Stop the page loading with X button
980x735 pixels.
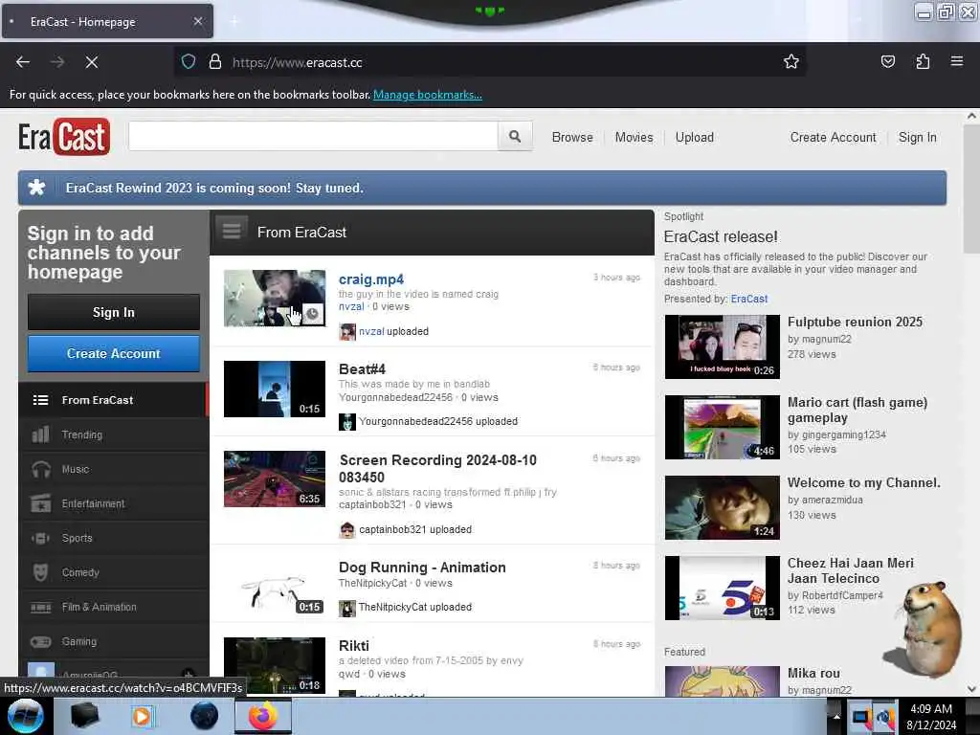(x=91, y=62)
